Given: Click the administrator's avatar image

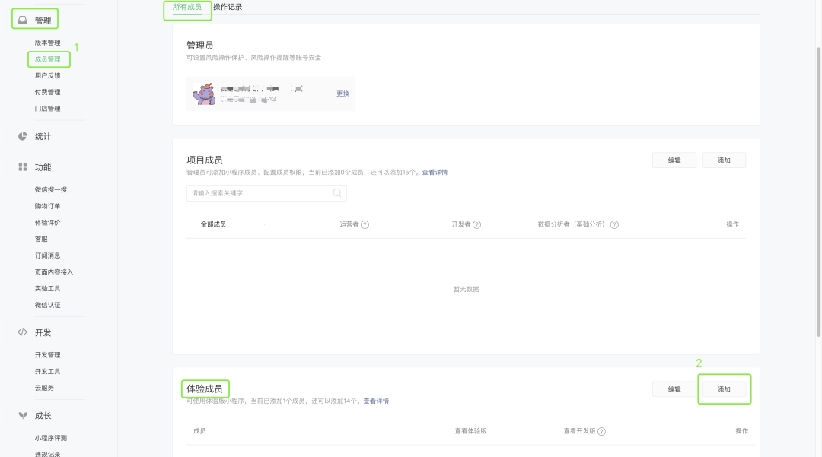Looking at the screenshot, I should (x=204, y=94).
